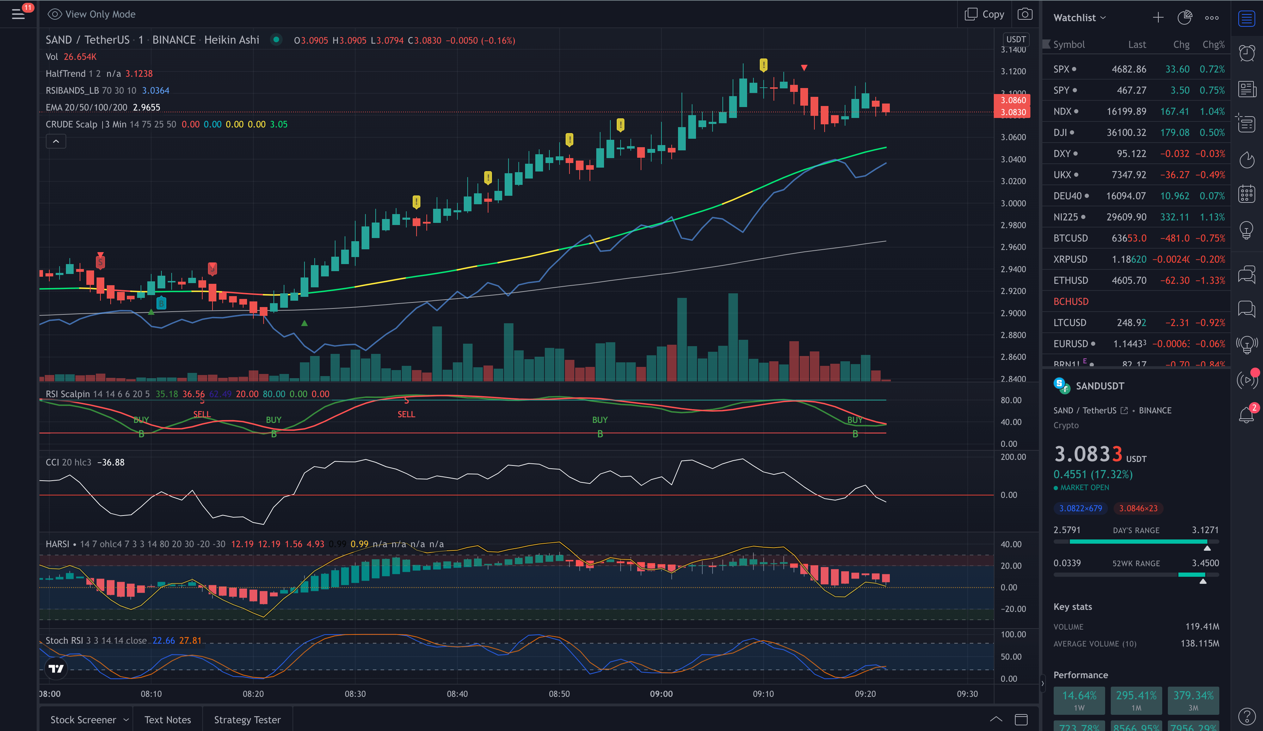Image resolution: width=1263 pixels, height=731 pixels.
Task: Open SAND / TetherUS external link icon
Action: pyautogui.click(x=1124, y=411)
